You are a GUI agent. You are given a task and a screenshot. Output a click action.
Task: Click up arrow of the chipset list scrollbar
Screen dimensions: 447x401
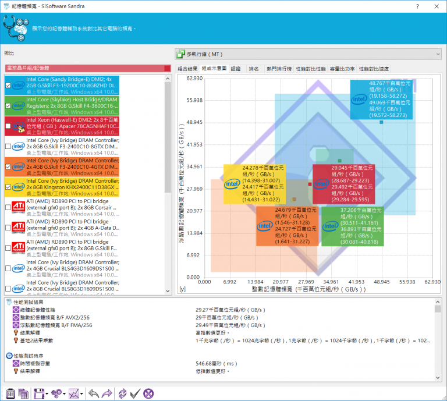click(x=168, y=79)
